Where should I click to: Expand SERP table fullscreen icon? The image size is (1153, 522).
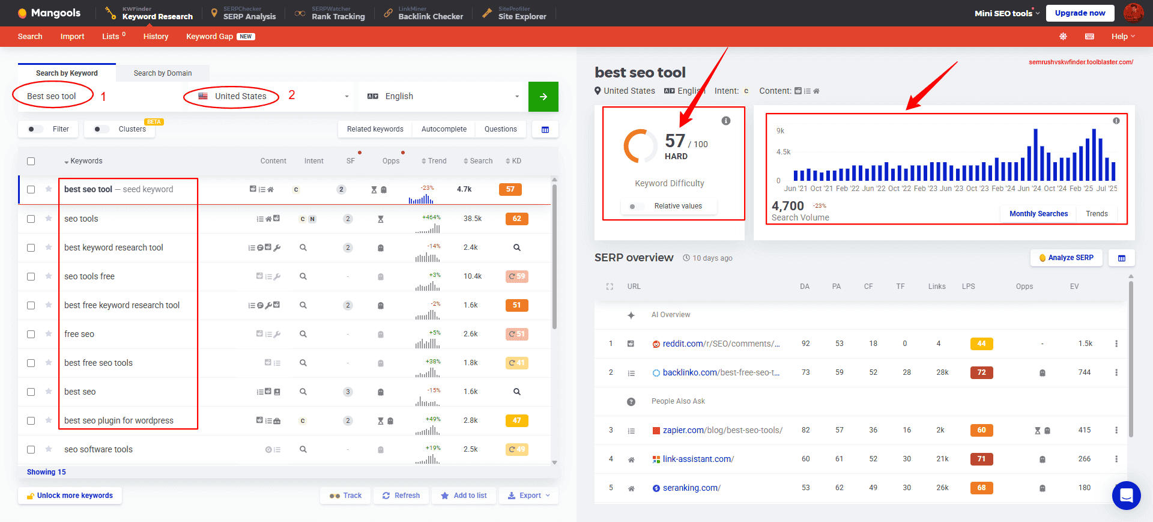click(610, 287)
